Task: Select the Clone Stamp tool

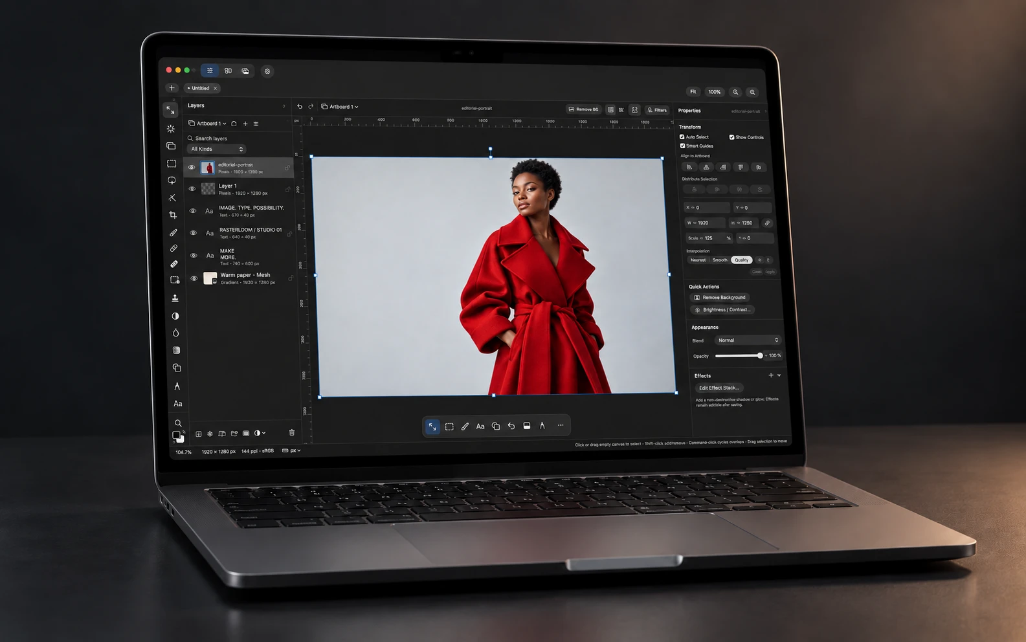Action: 175,298
